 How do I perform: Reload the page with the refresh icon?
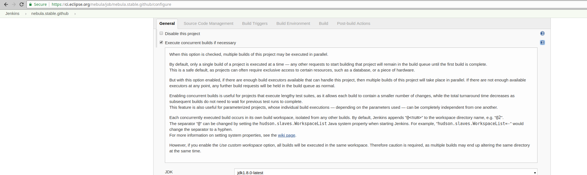pyautogui.click(x=22, y=4)
